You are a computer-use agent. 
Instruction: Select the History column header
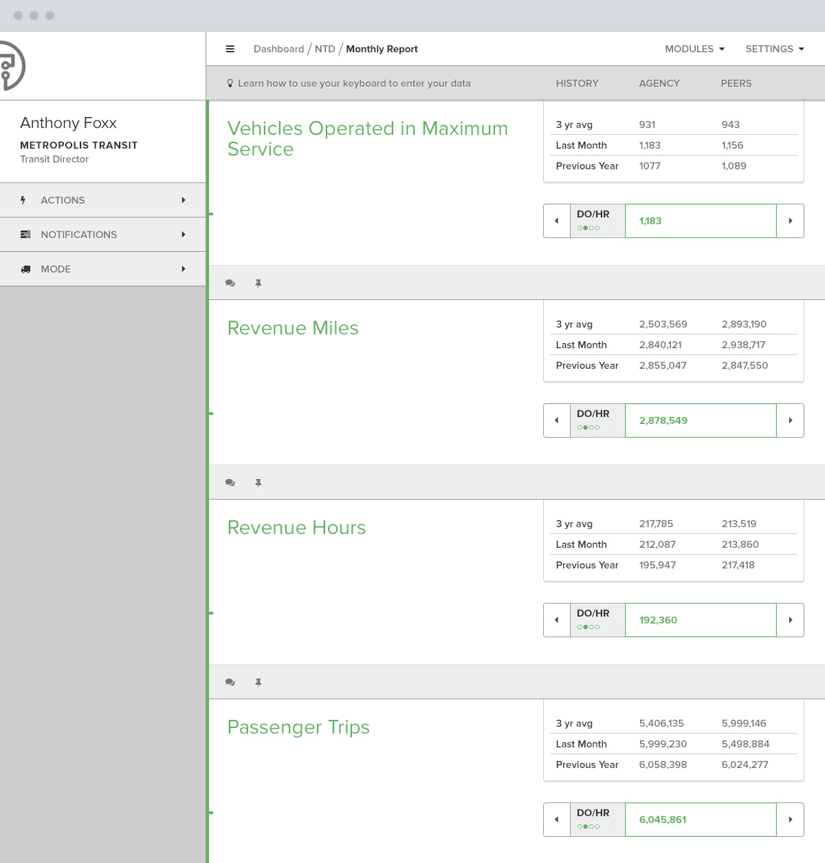tap(577, 83)
